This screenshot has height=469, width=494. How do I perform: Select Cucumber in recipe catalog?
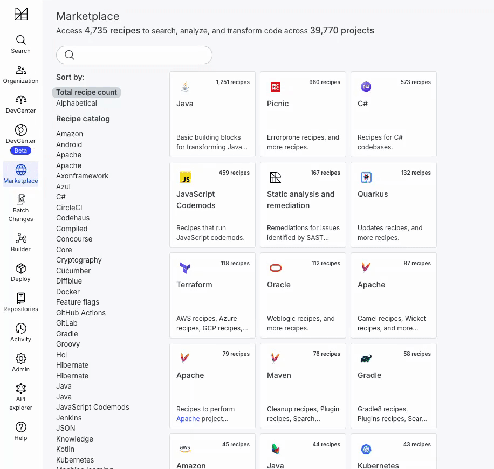(73, 271)
